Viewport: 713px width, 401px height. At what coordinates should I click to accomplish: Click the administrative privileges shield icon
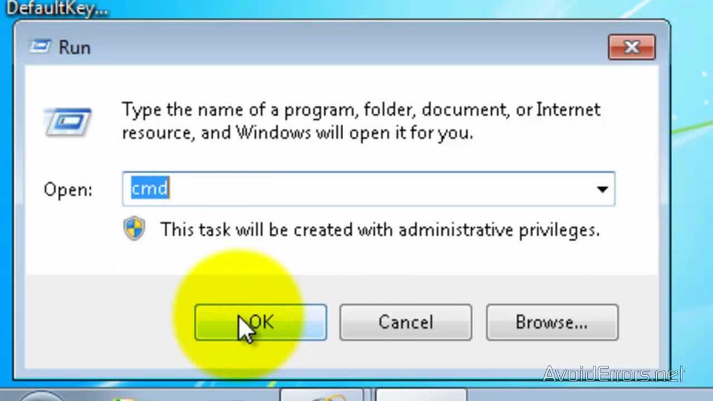[x=134, y=229]
